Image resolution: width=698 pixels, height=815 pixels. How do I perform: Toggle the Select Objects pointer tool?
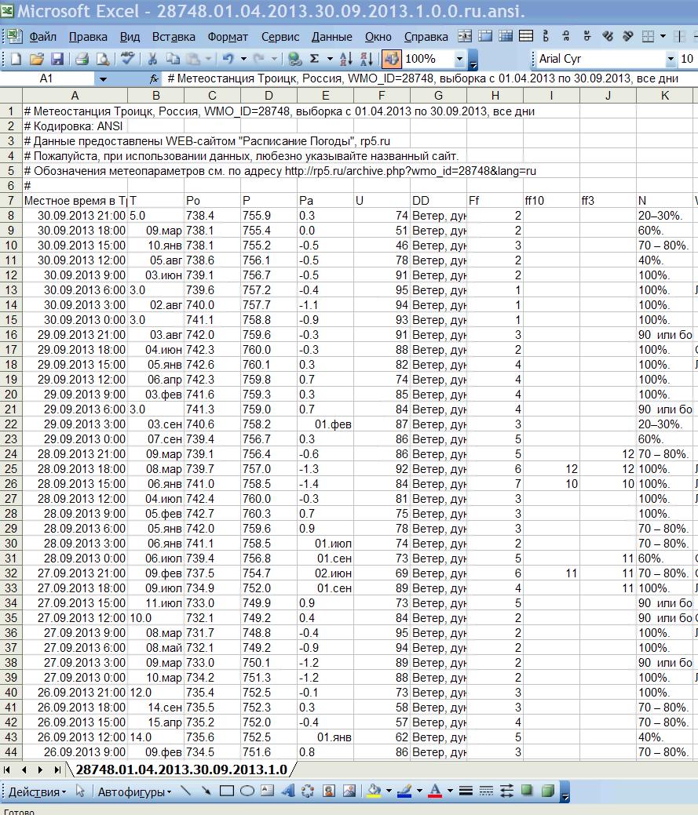pos(80,791)
